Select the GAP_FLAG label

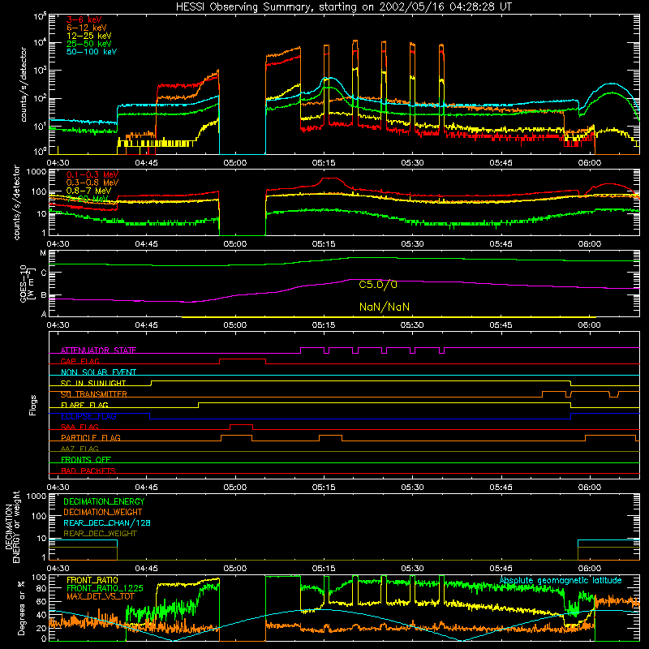click(x=80, y=361)
